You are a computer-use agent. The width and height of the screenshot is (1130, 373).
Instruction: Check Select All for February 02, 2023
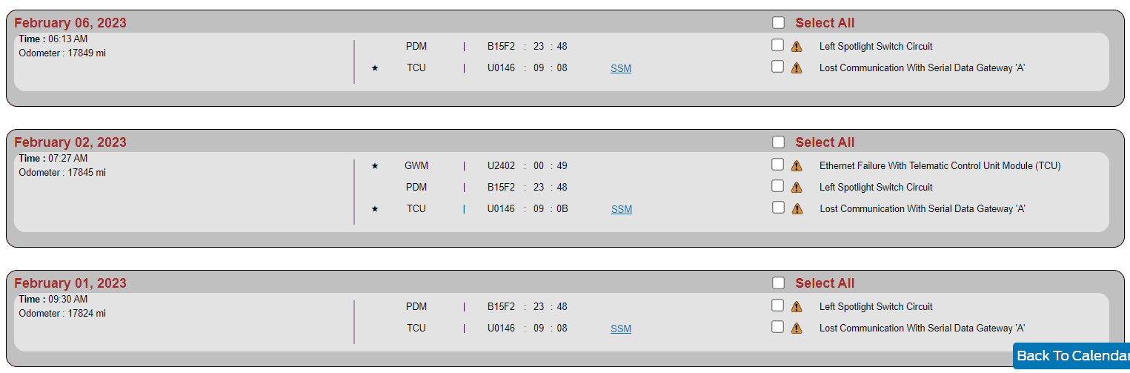778,142
